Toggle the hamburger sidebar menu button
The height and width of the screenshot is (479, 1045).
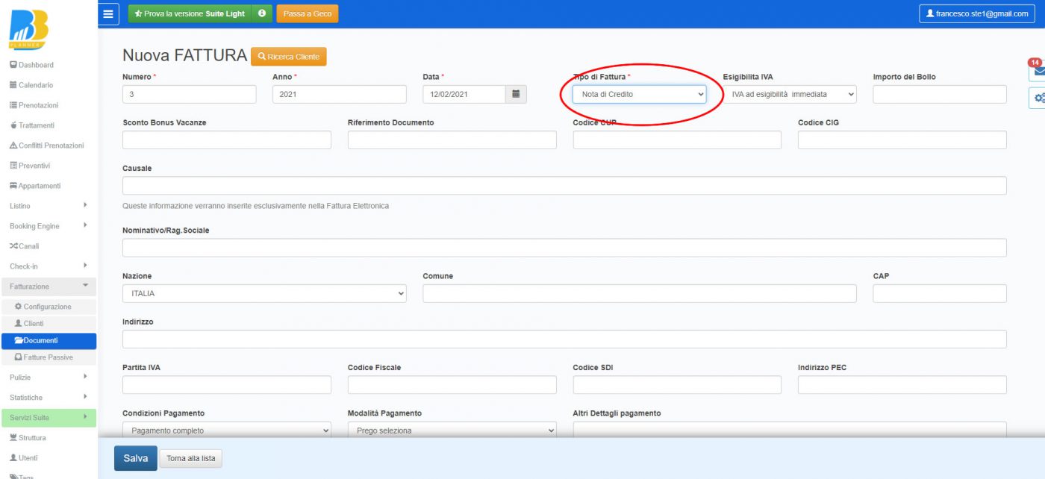pyautogui.click(x=109, y=13)
